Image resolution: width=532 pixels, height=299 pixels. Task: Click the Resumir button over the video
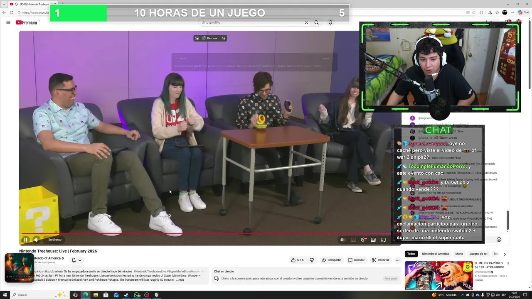tap(210, 38)
